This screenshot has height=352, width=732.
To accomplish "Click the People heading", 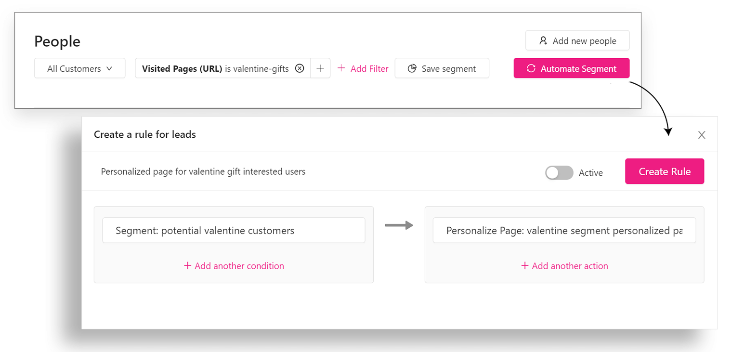I will click(x=57, y=41).
